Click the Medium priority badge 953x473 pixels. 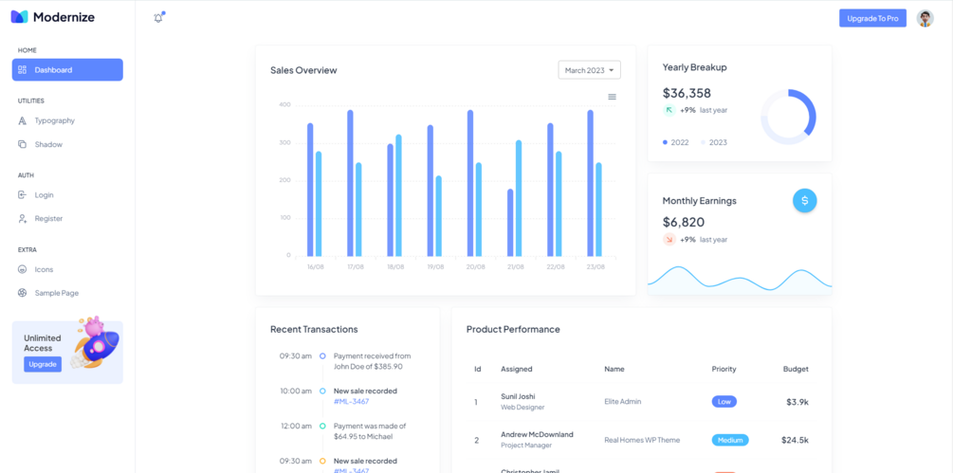pyautogui.click(x=730, y=440)
